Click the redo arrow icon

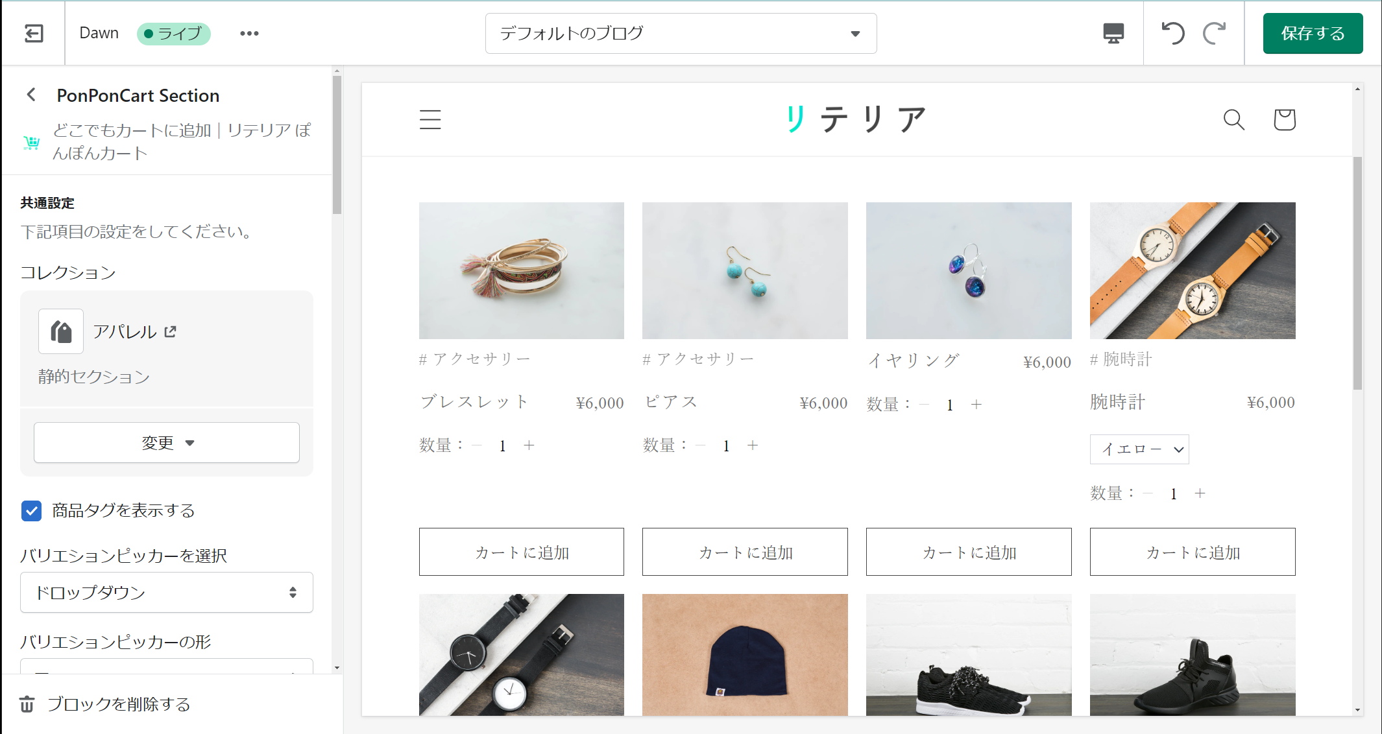click(x=1214, y=33)
